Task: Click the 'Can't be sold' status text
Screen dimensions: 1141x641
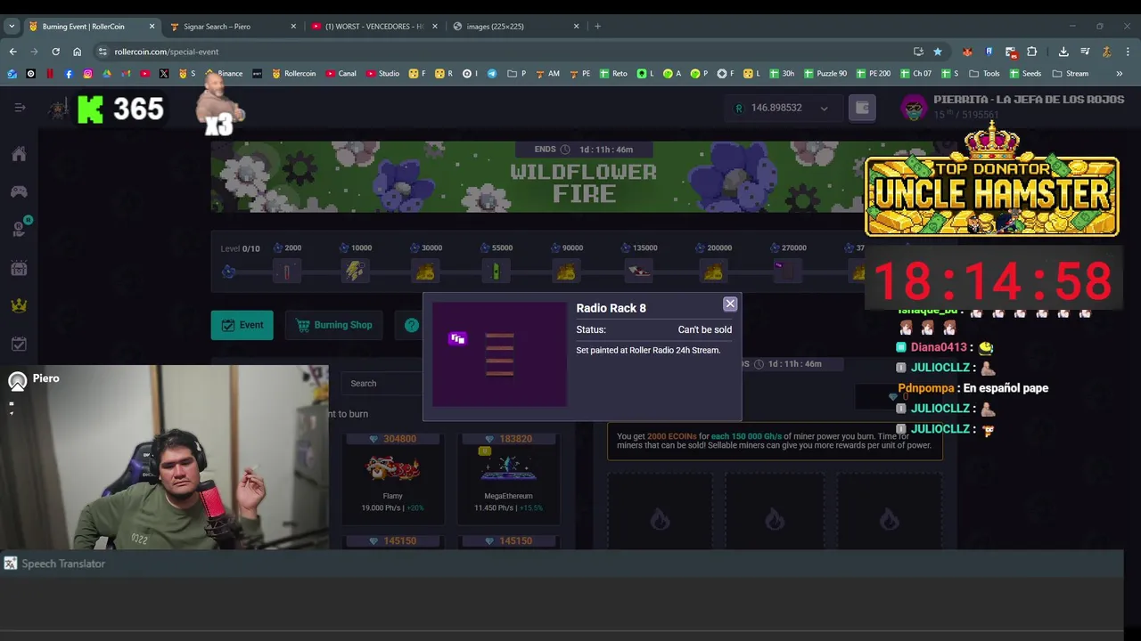Action: click(x=704, y=329)
